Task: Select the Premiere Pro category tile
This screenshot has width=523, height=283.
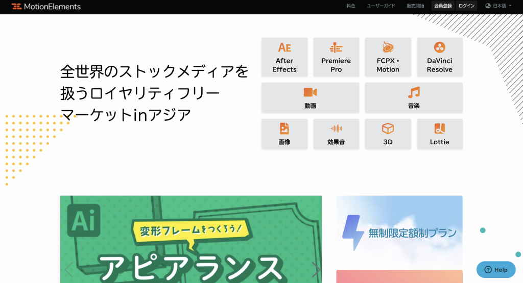Action: click(336, 57)
